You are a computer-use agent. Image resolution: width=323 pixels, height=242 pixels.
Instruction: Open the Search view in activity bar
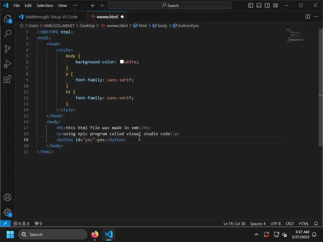coord(8,34)
